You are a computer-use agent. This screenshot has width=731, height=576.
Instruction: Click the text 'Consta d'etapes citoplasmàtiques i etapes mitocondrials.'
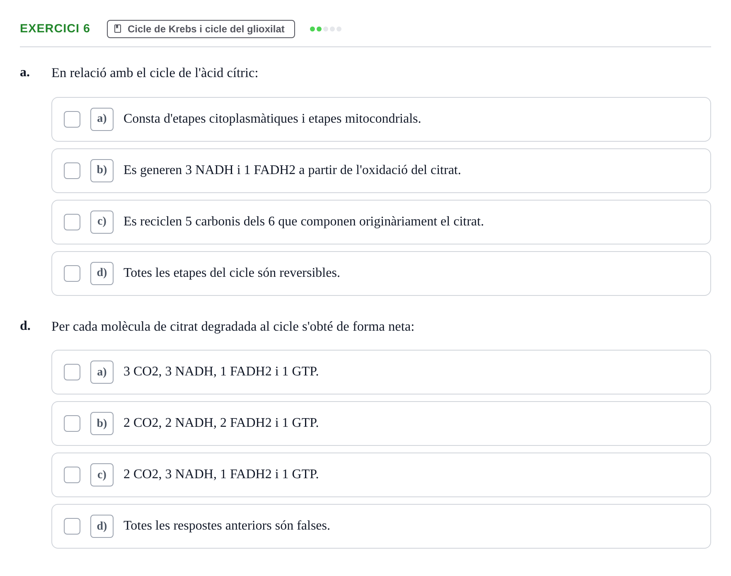click(x=272, y=119)
